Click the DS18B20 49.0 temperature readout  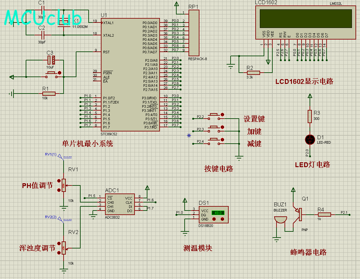218,212
